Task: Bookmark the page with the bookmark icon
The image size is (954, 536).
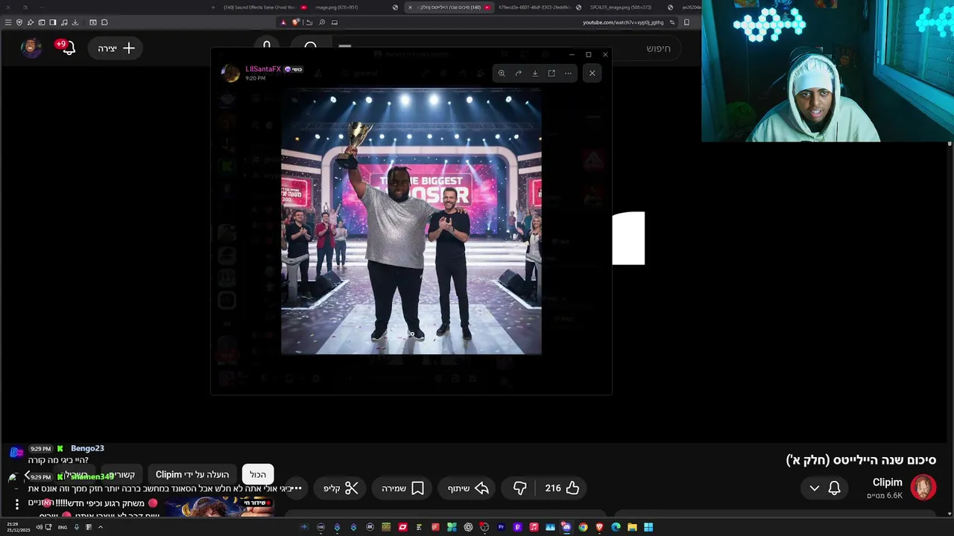Action: pos(686,22)
